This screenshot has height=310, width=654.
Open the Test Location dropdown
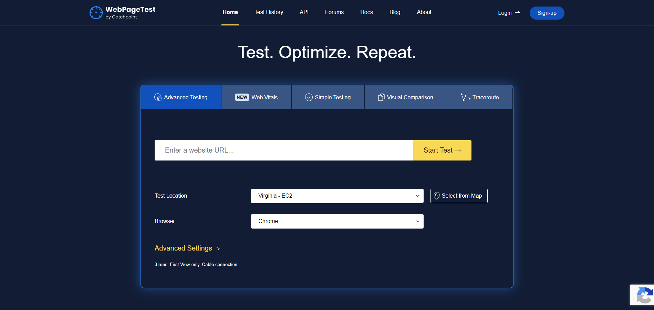click(x=337, y=196)
